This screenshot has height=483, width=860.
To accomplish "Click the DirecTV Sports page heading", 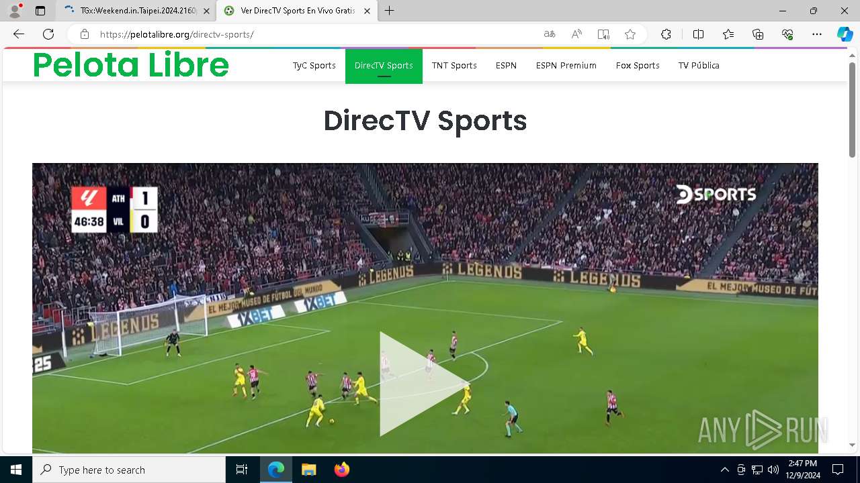I will (x=425, y=121).
